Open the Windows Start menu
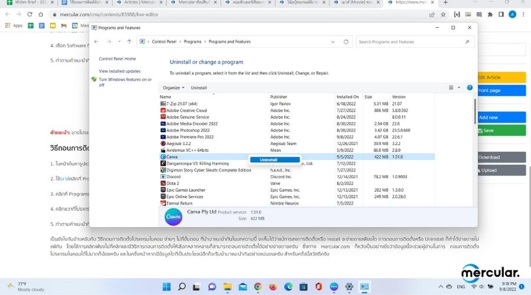The height and width of the screenshot is (295, 531). tap(166, 287)
